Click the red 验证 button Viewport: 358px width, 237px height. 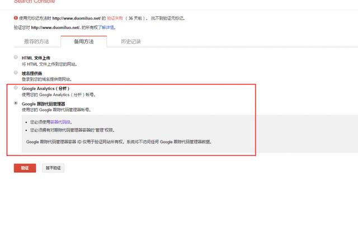click(x=25, y=168)
